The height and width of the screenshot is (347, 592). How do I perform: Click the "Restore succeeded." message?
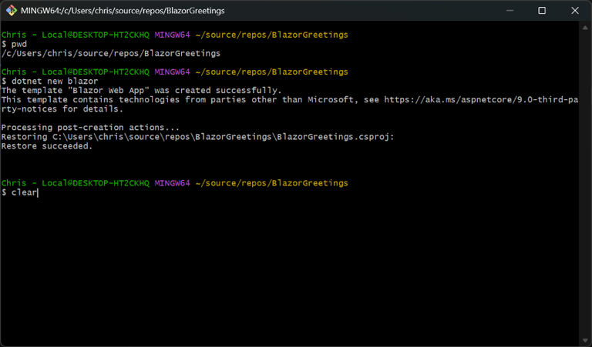pyautogui.click(x=46, y=146)
